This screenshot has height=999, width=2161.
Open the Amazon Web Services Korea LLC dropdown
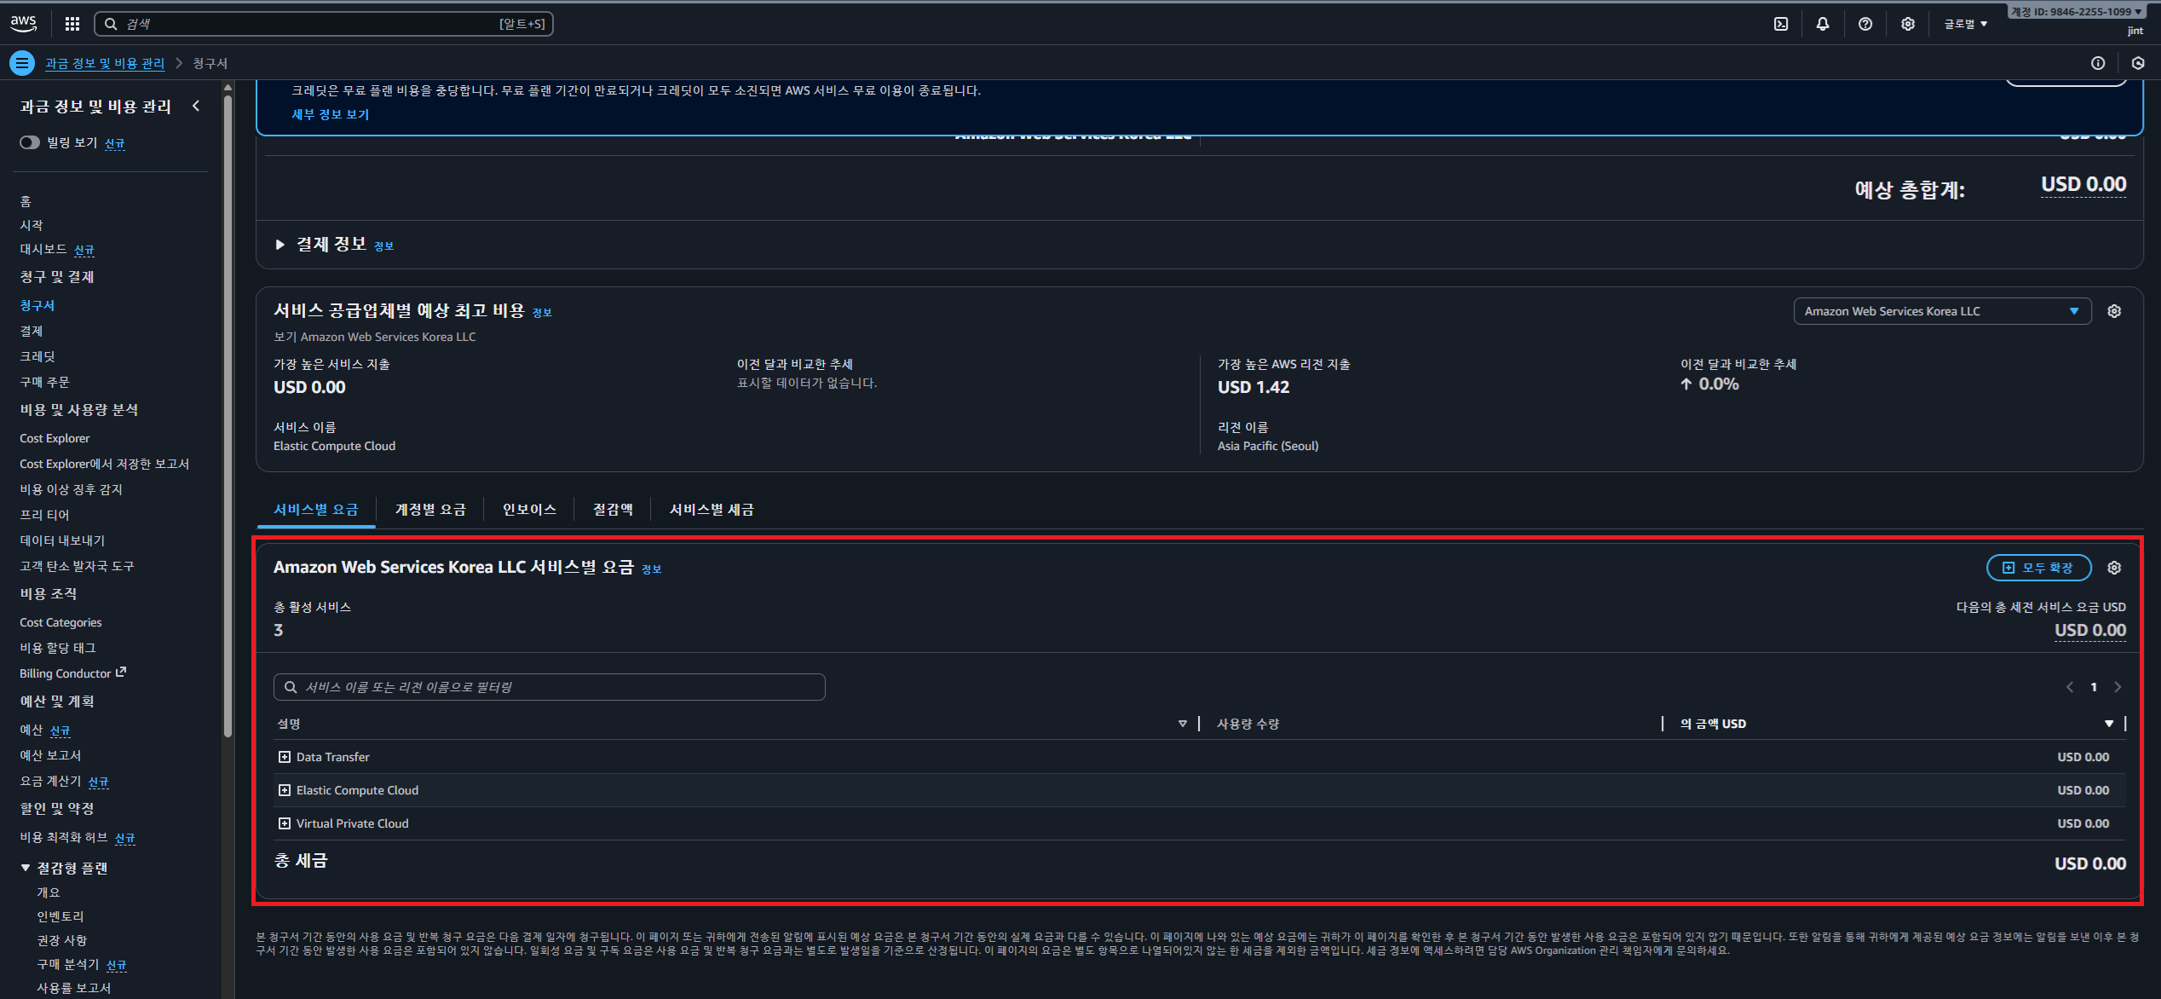point(1941,311)
